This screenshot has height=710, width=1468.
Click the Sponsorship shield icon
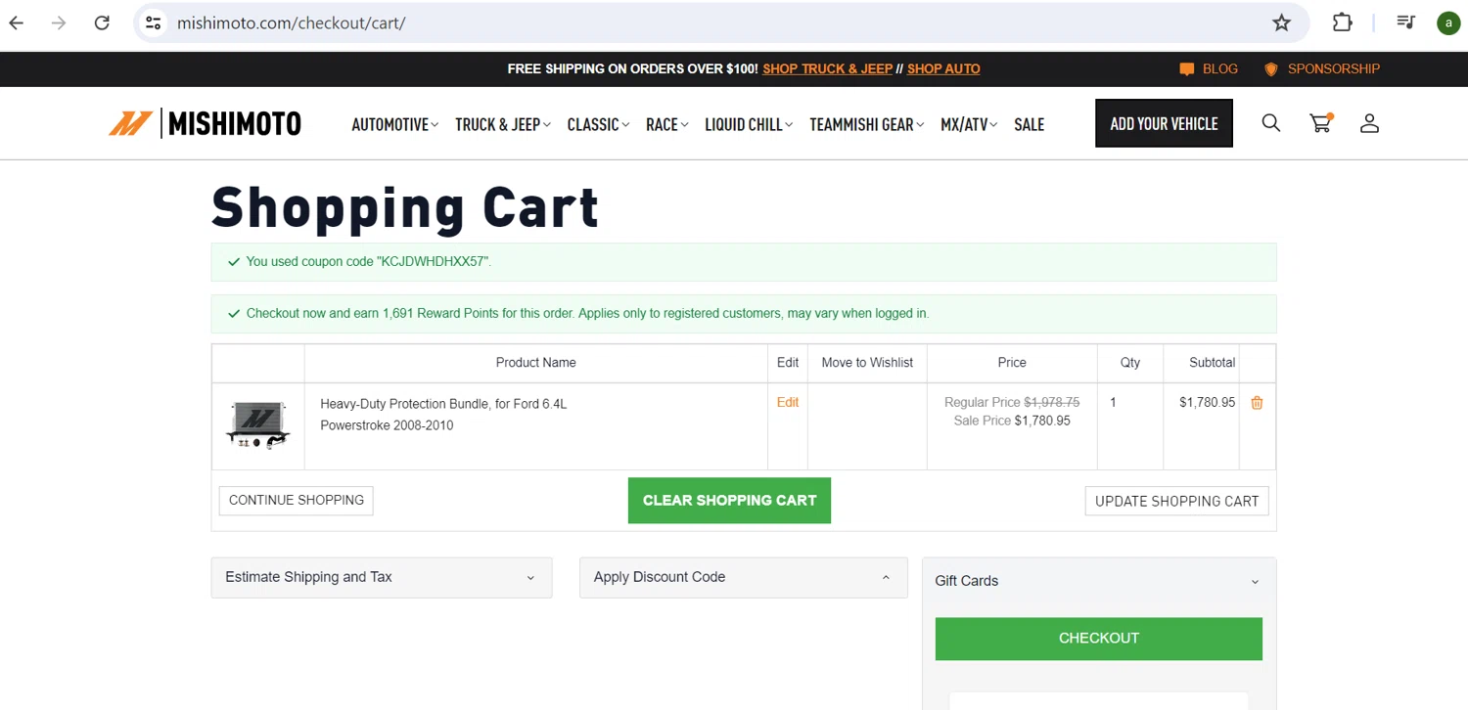pos(1271,69)
